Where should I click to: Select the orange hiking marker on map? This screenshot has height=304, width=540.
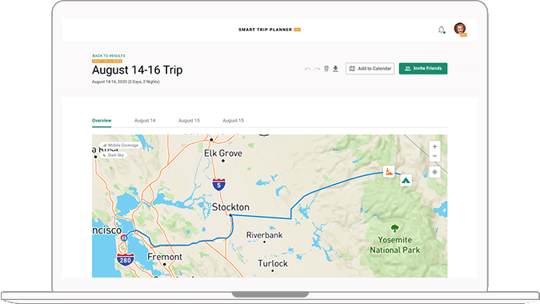pos(389,171)
